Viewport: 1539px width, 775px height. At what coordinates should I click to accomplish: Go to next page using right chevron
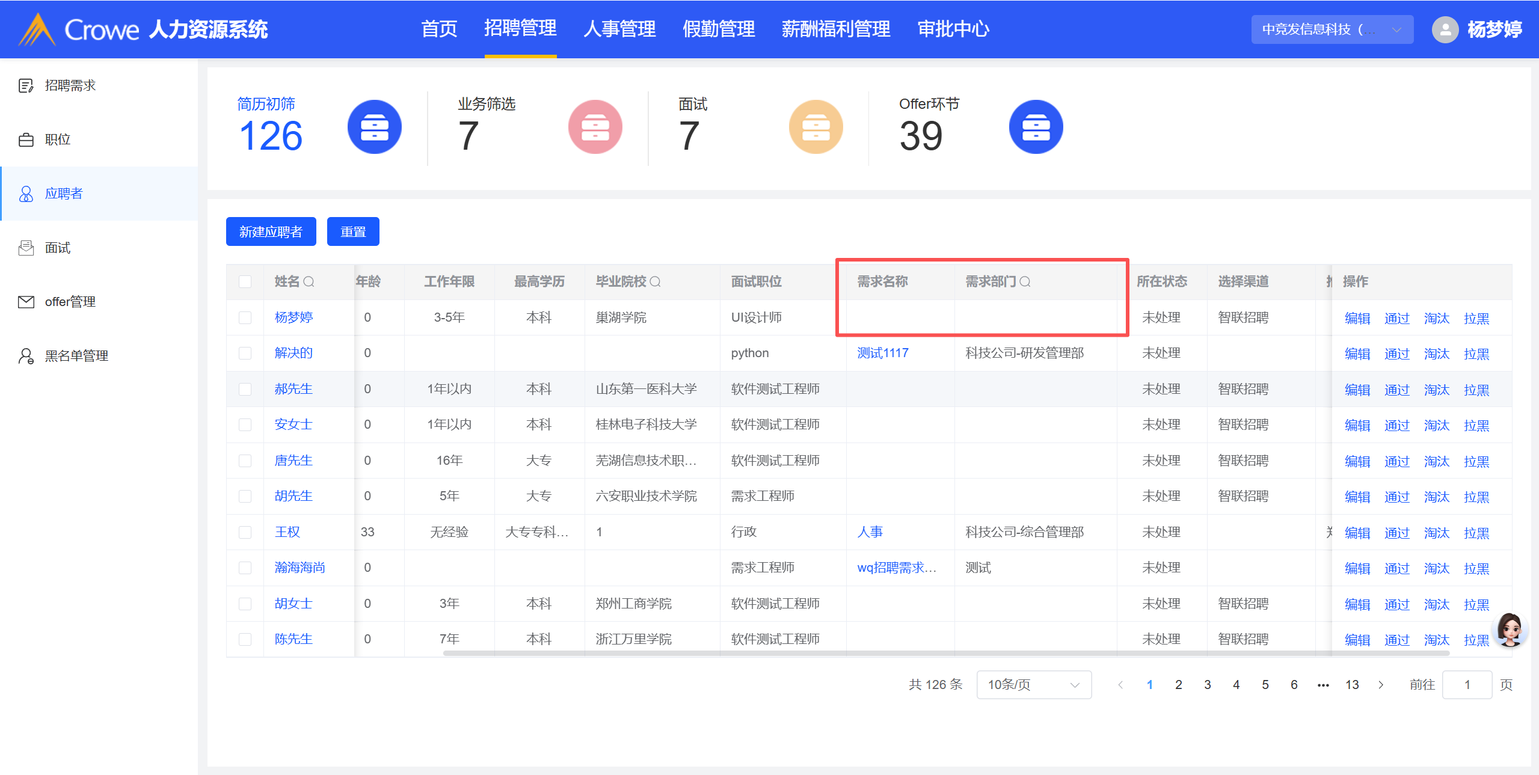(1381, 685)
